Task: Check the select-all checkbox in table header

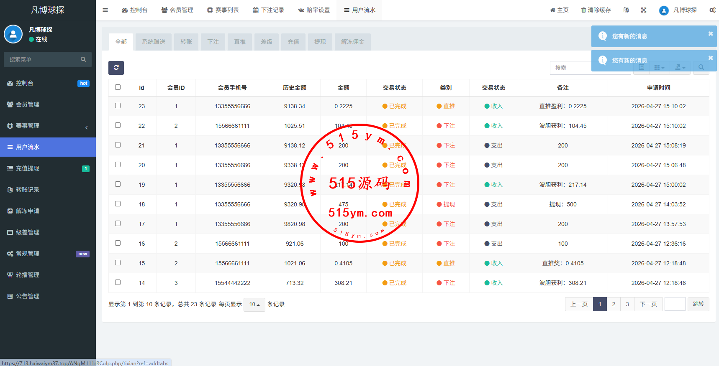Action: [x=118, y=87]
